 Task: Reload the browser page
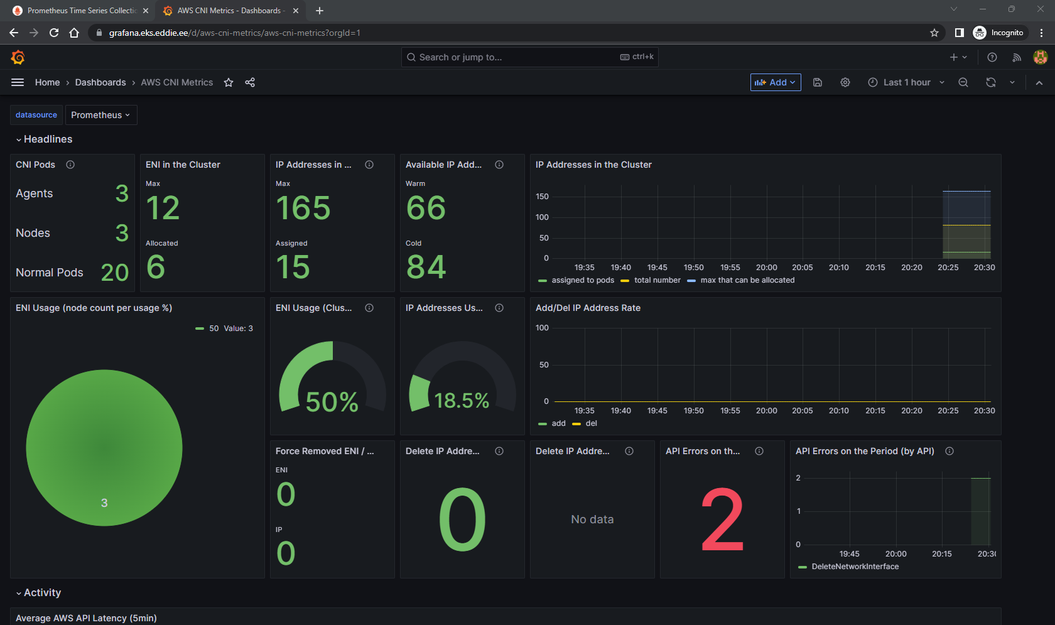point(54,33)
